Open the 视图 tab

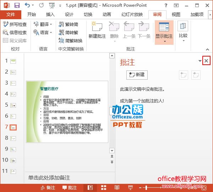pyautogui.click(x=176, y=15)
